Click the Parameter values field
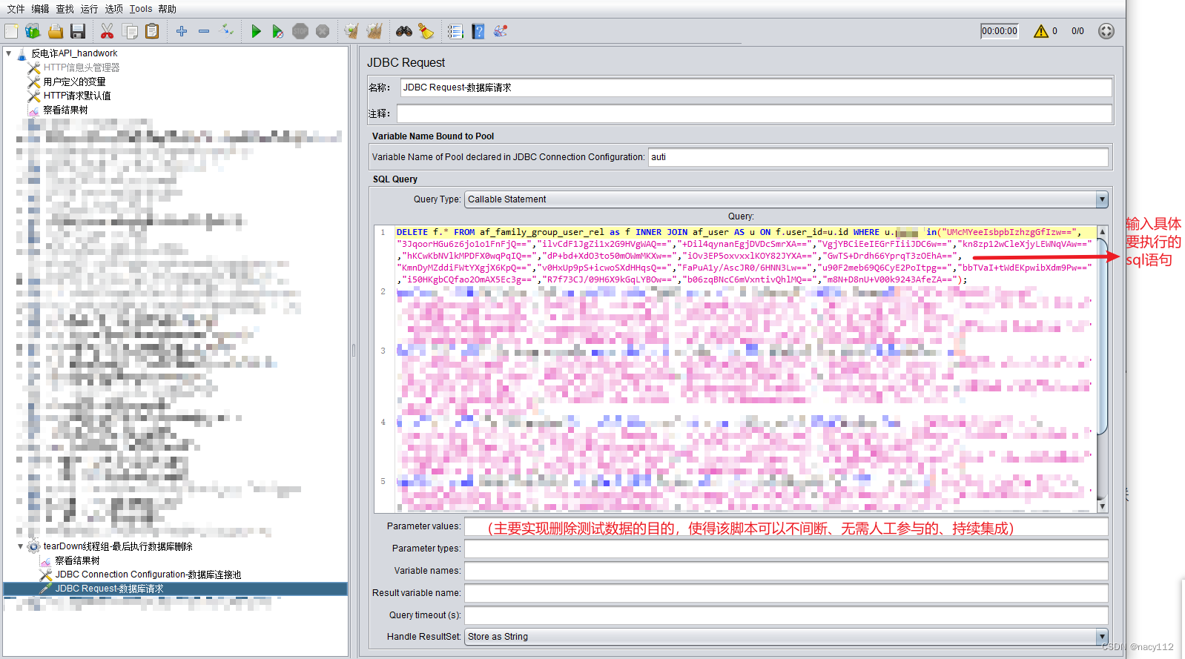The image size is (1185, 659). pos(786,526)
